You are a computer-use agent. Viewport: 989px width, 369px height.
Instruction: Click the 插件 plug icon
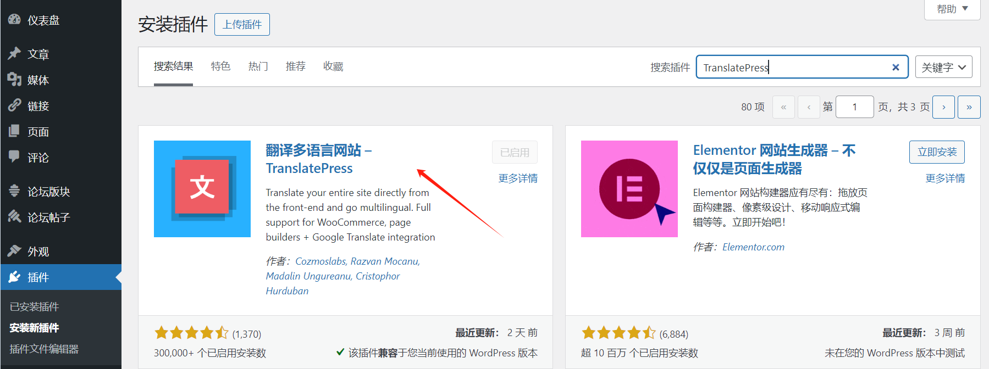tap(14, 276)
